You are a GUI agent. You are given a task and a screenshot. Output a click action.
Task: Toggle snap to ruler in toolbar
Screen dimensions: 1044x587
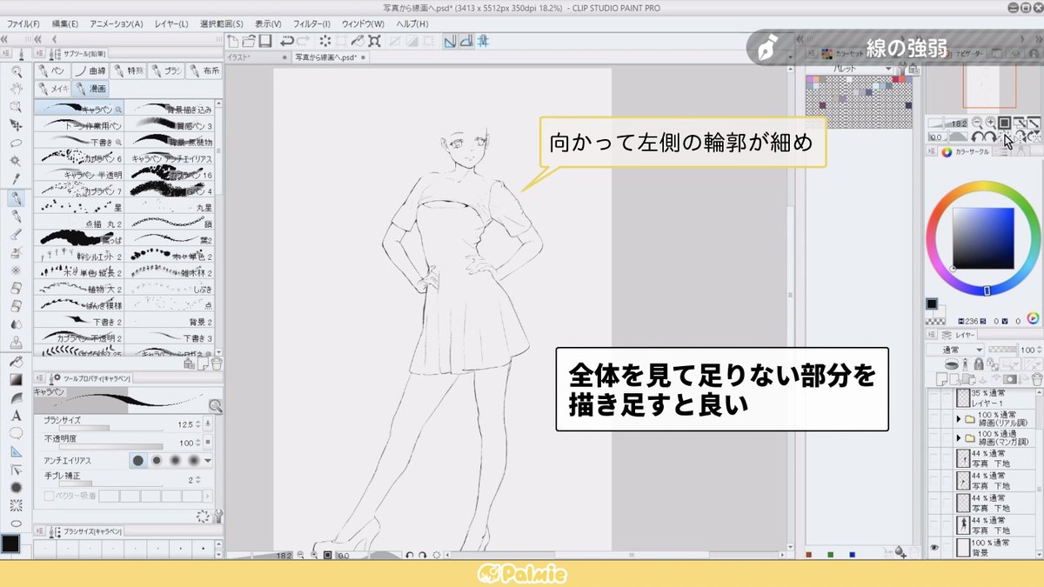450,41
